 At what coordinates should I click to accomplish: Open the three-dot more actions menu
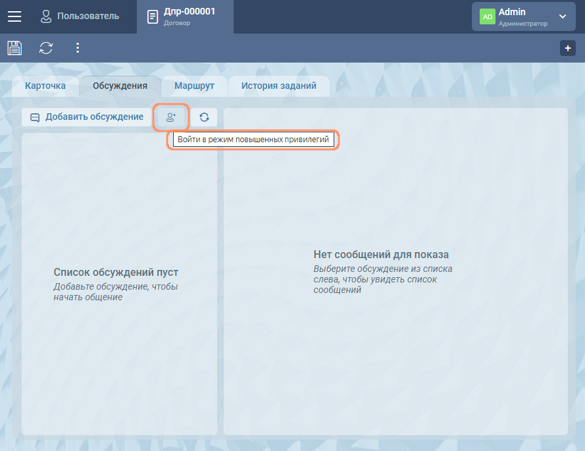(x=78, y=48)
